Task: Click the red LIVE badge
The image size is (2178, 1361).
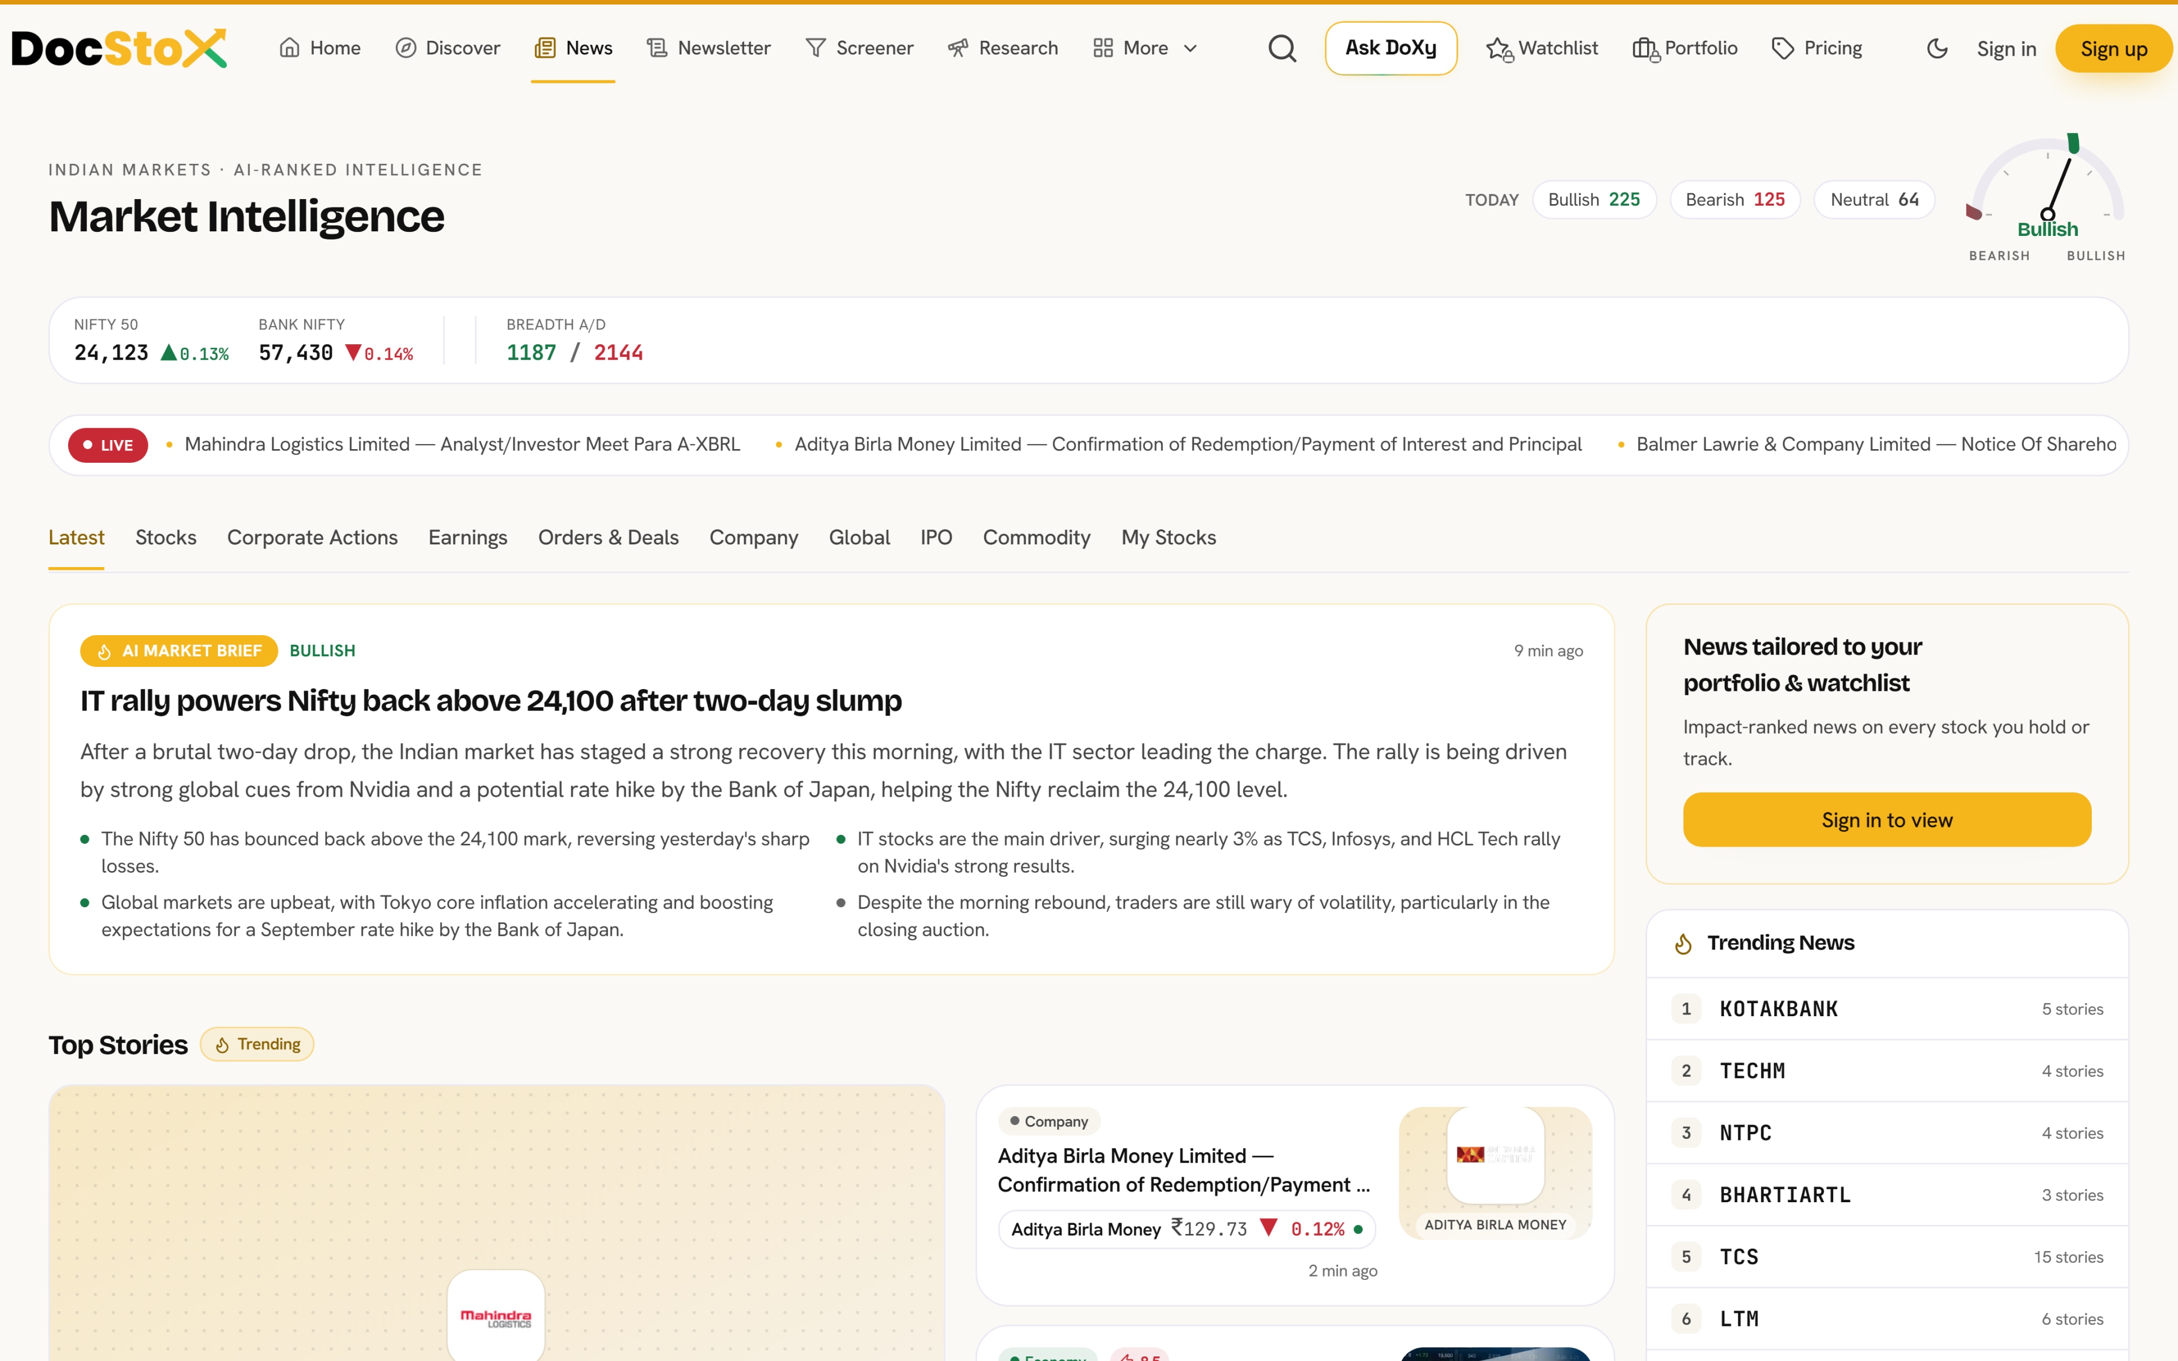Action: (x=108, y=445)
